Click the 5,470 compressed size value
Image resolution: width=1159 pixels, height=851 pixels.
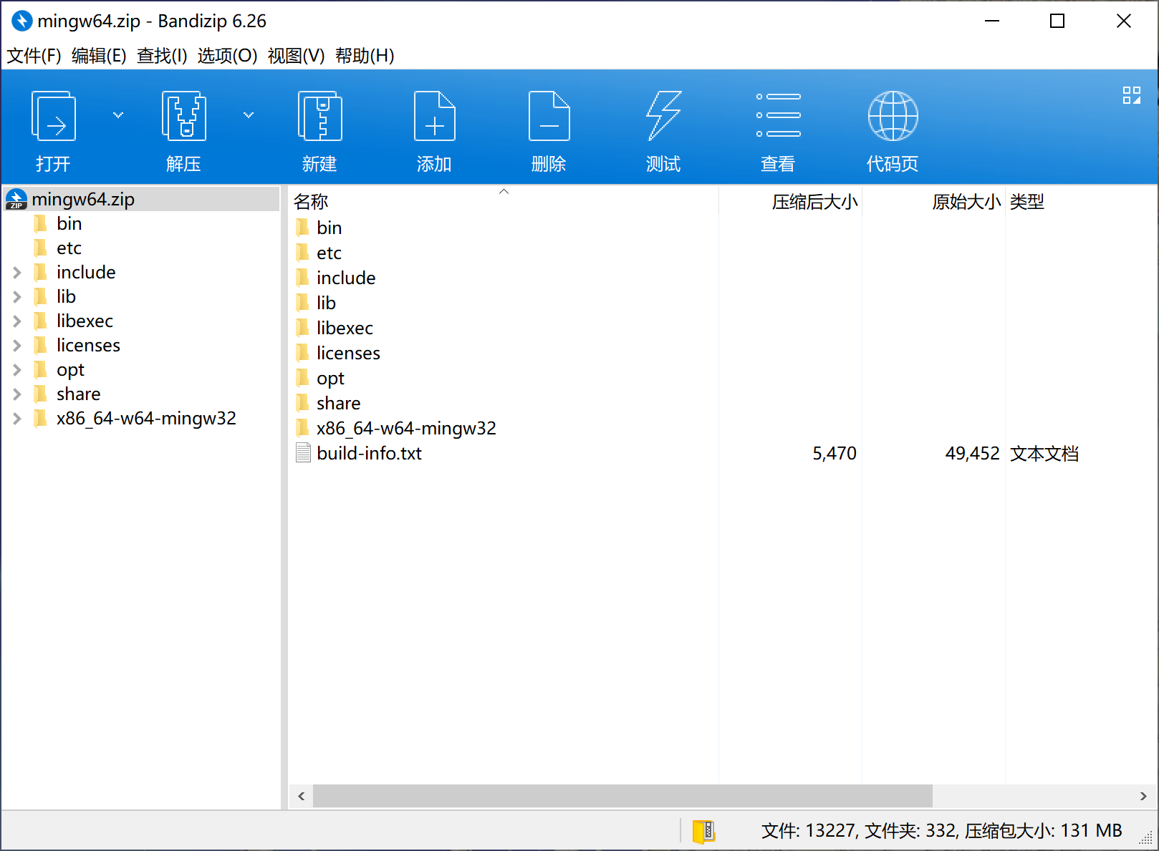(835, 453)
